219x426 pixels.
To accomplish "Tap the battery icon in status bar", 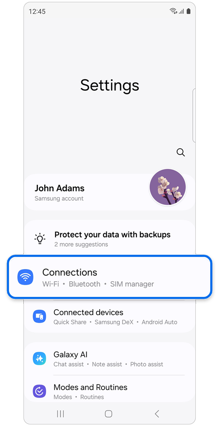I will 189,12.
